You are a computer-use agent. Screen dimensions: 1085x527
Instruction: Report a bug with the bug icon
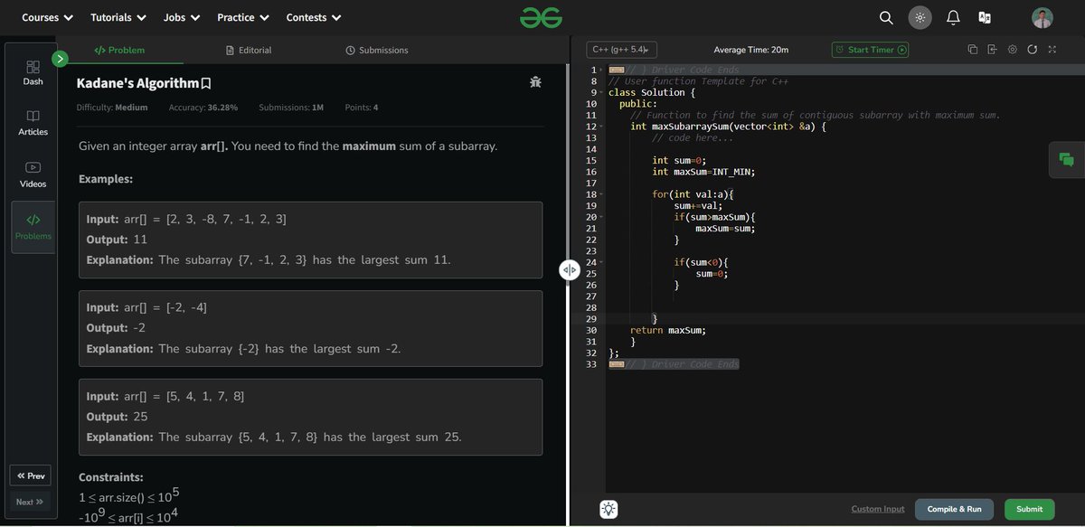click(x=535, y=82)
